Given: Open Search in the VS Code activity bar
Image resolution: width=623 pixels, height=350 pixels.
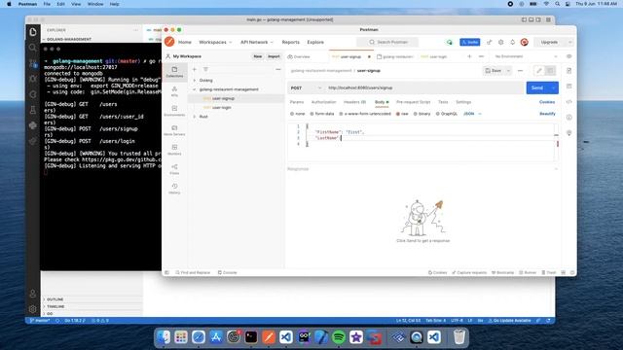Looking at the screenshot, I should point(32,48).
